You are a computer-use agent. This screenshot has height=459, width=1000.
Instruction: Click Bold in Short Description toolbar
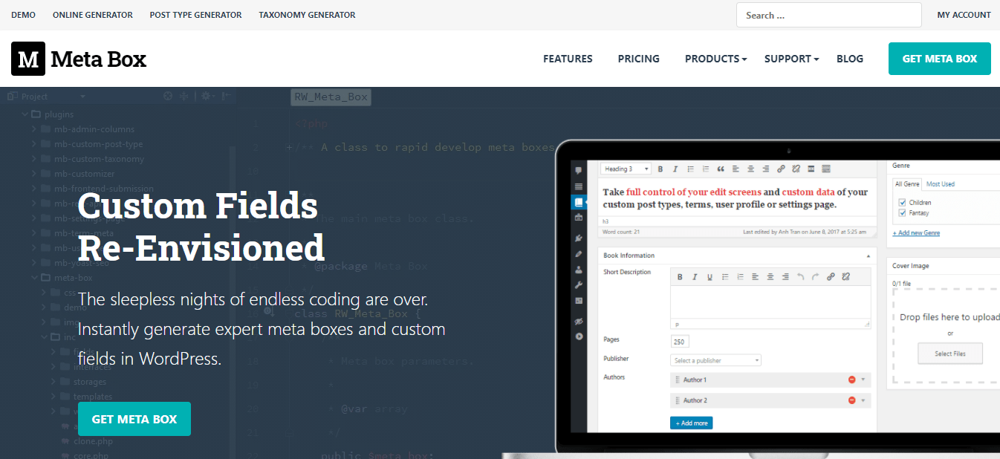coord(680,277)
